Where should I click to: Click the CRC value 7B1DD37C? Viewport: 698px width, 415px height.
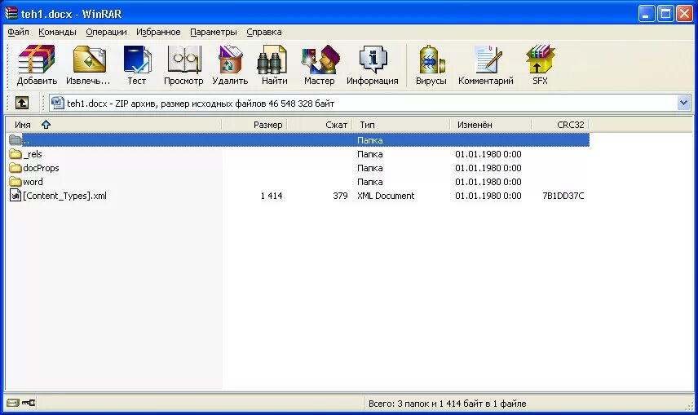click(x=563, y=196)
